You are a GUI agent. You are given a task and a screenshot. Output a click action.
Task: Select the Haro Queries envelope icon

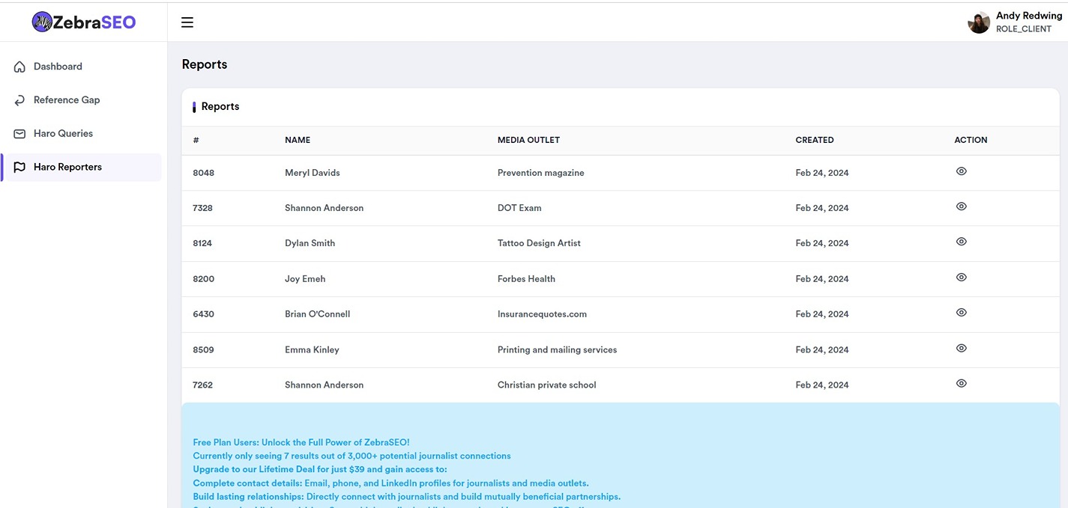pyautogui.click(x=19, y=133)
